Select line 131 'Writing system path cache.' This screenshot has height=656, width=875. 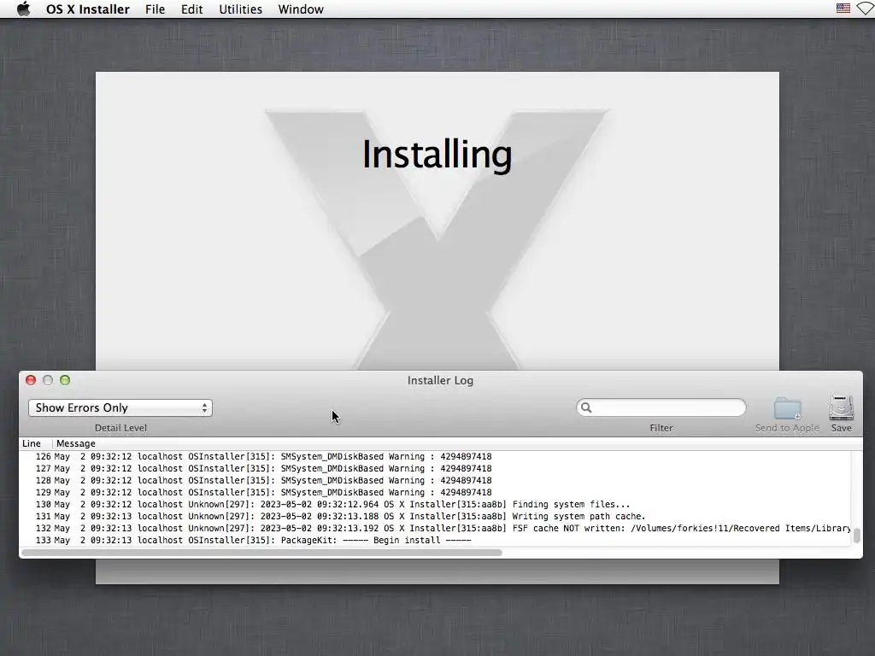pyautogui.click(x=435, y=517)
